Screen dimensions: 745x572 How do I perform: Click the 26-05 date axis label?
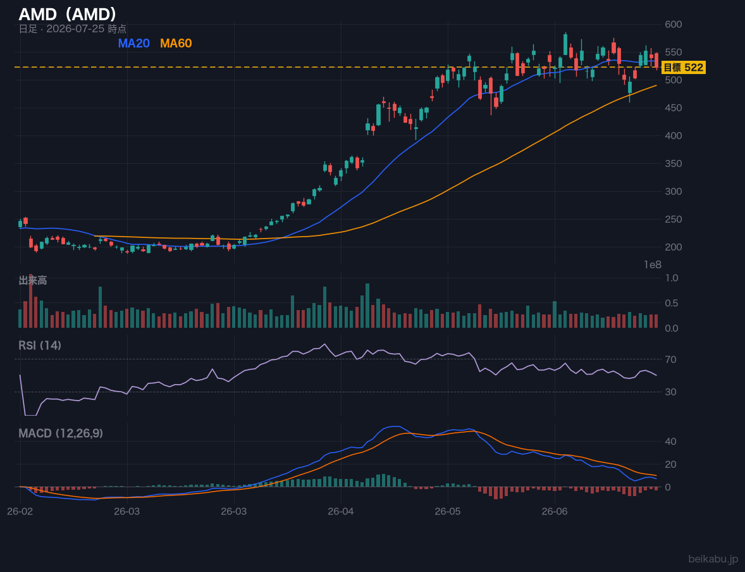pos(448,511)
